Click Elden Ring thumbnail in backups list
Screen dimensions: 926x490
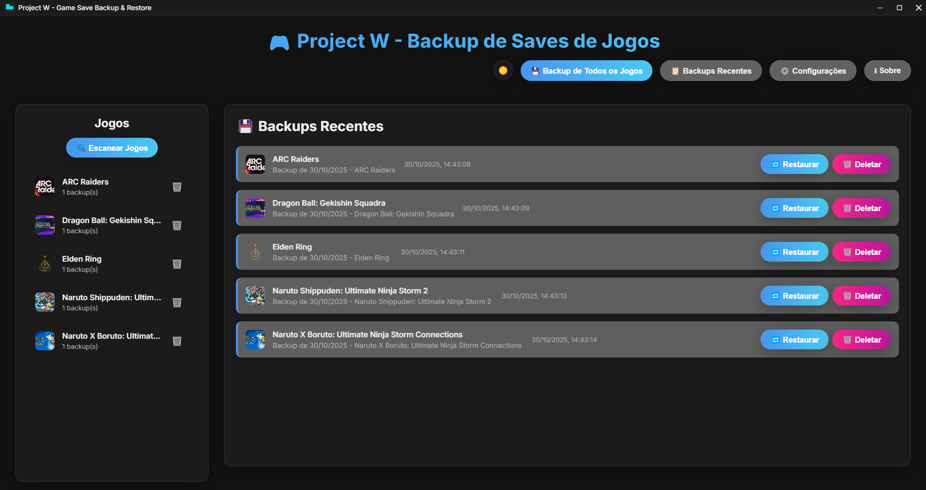[x=255, y=252]
